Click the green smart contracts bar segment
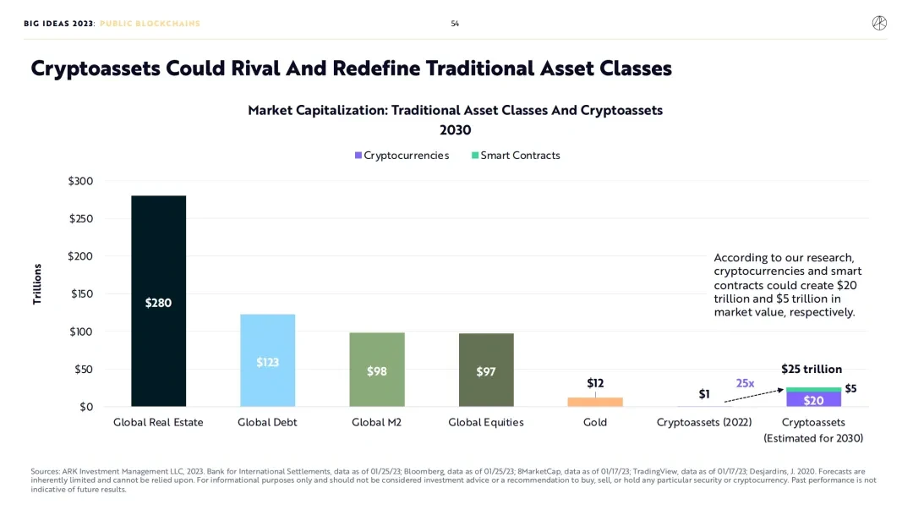Image resolution: width=913 pixels, height=510 pixels. coord(813,389)
